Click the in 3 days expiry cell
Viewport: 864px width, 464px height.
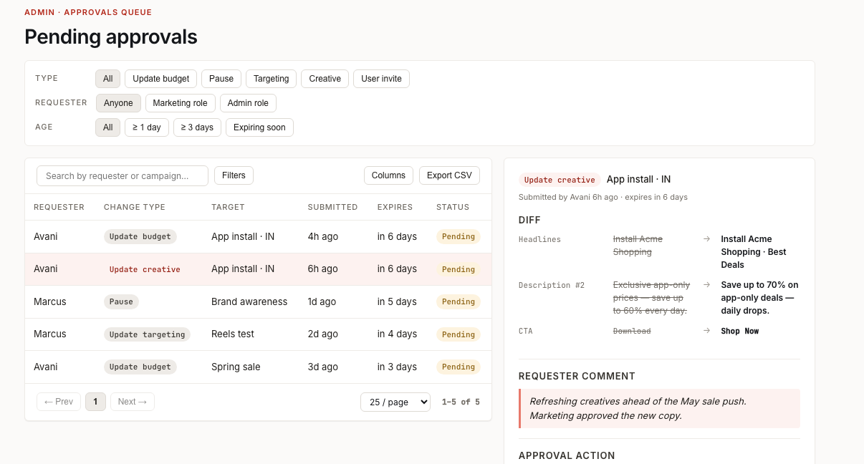point(397,367)
